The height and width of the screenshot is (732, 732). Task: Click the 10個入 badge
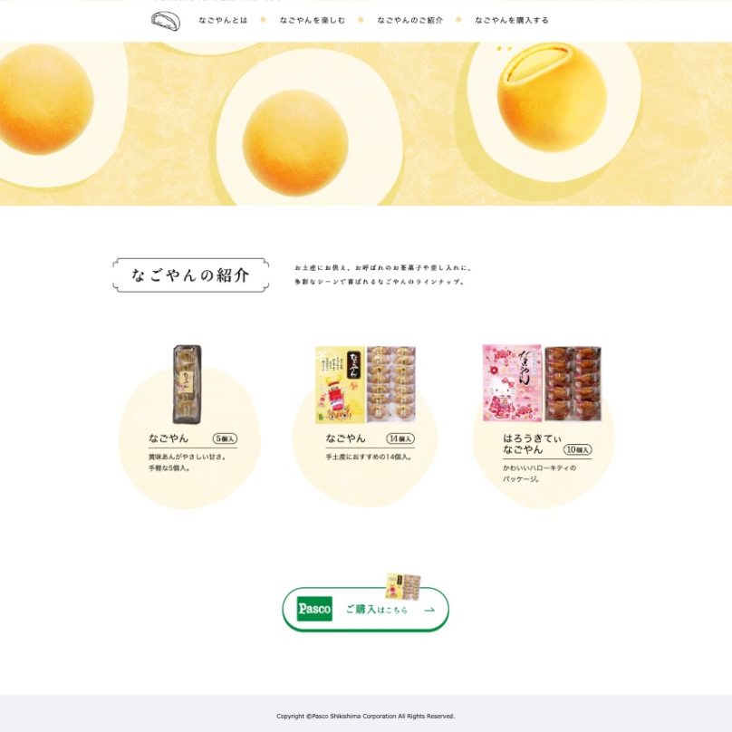tap(578, 449)
